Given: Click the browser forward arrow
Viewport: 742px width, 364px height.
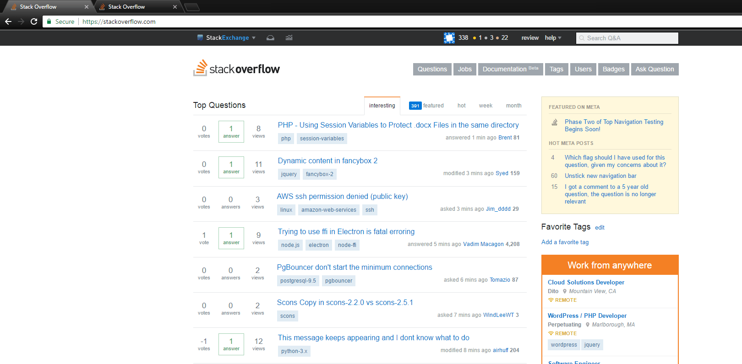Looking at the screenshot, I should (x=21, y=21).
